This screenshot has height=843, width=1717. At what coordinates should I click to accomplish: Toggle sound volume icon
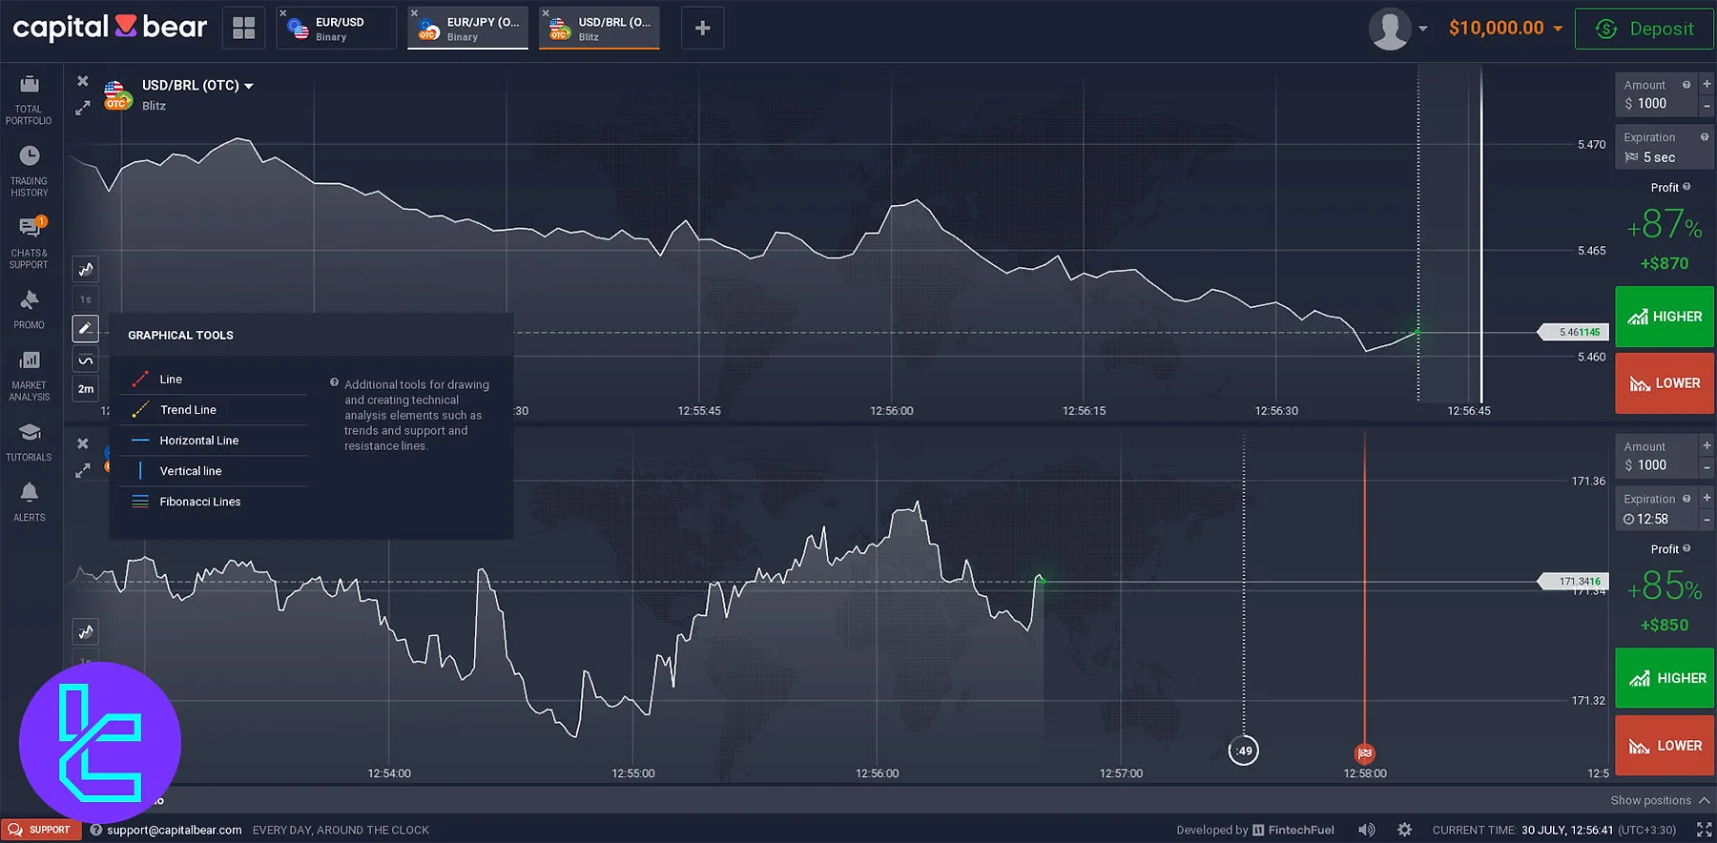(1367, 830)
